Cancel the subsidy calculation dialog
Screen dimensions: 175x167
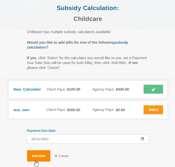(61, 156)
